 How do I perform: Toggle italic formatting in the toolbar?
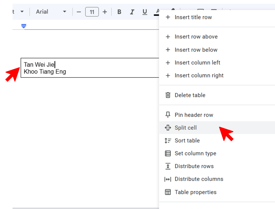pyautogui.click(x=132, y=12)
